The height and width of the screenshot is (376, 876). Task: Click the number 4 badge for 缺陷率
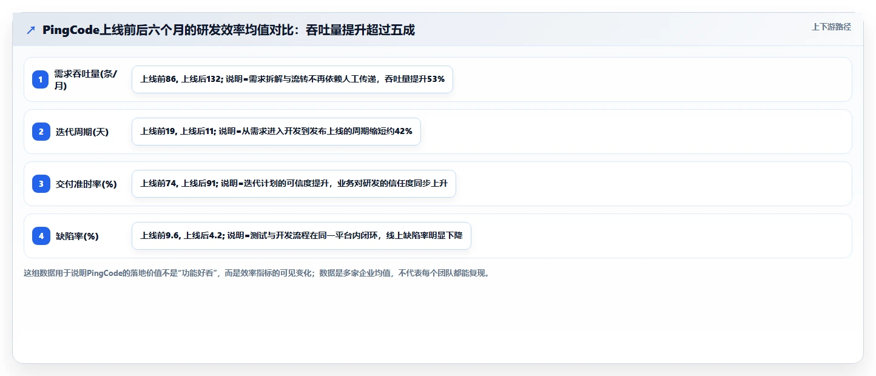41,236
